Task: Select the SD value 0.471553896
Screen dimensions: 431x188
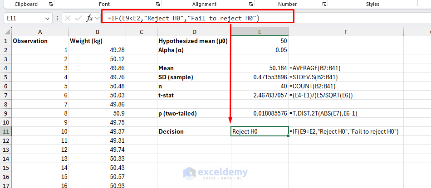Action: tap(260, 77)
